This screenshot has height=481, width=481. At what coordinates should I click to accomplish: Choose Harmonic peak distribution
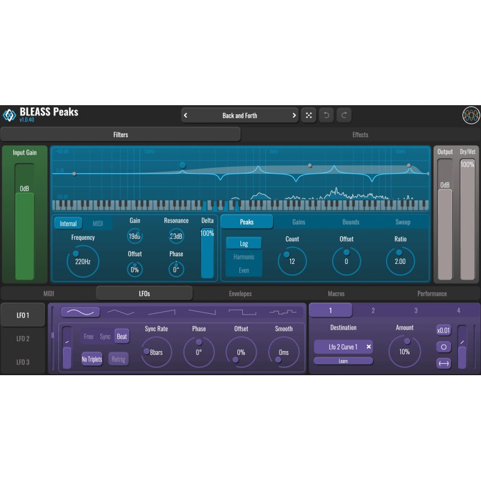point(244,257)
